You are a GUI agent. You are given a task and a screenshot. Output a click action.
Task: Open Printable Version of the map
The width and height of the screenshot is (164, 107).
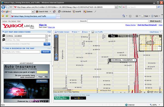(x=62, y=32)
